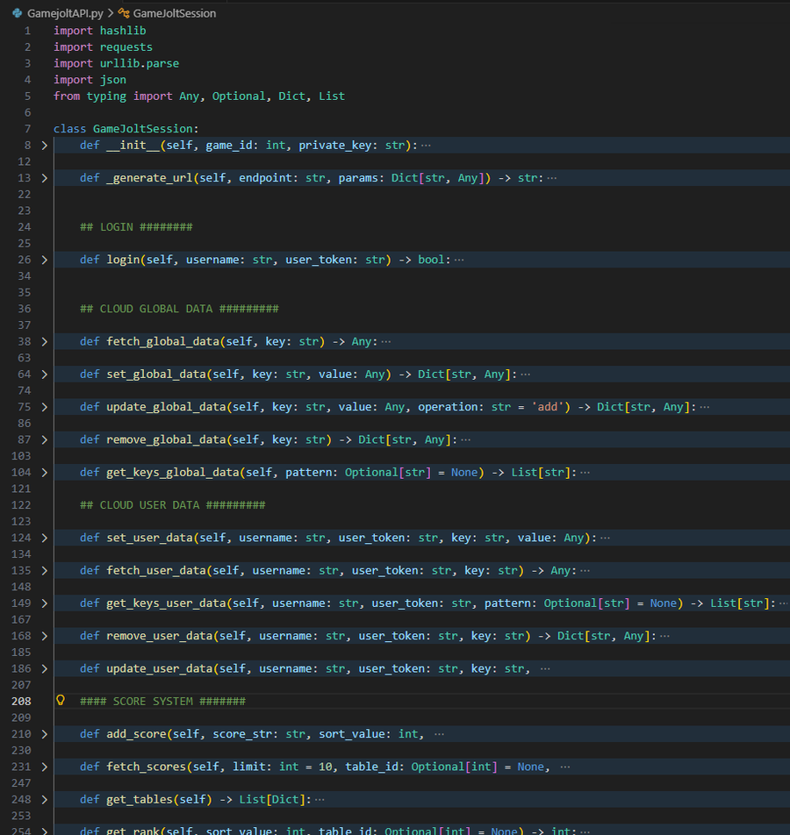The height and width of the screenshot is (835, 790).
Task: Expand the set_global_data fold chevron
Action: [x=45, y=375]
